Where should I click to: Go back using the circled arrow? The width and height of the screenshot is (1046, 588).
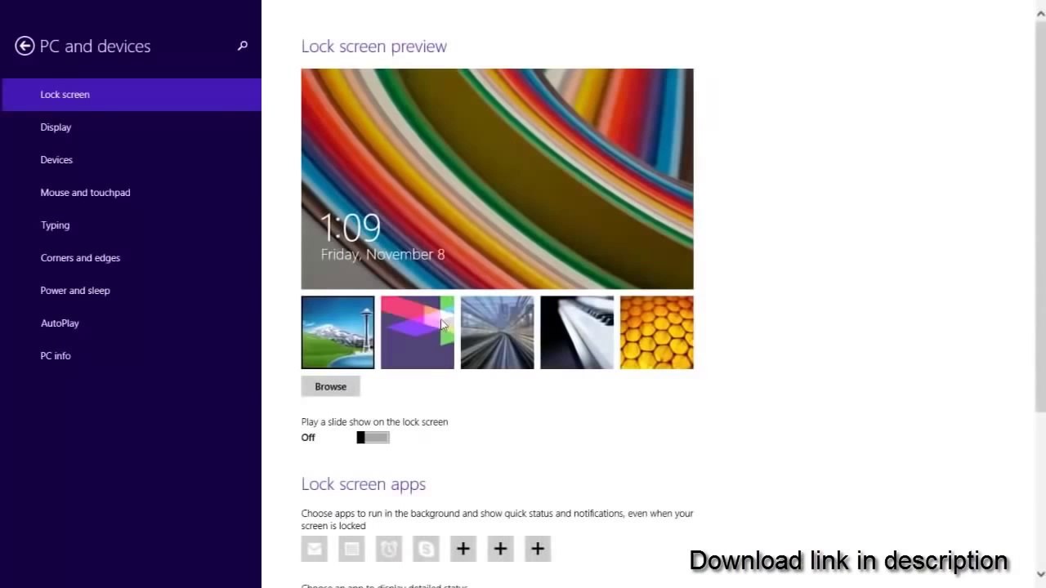(25, 47)
